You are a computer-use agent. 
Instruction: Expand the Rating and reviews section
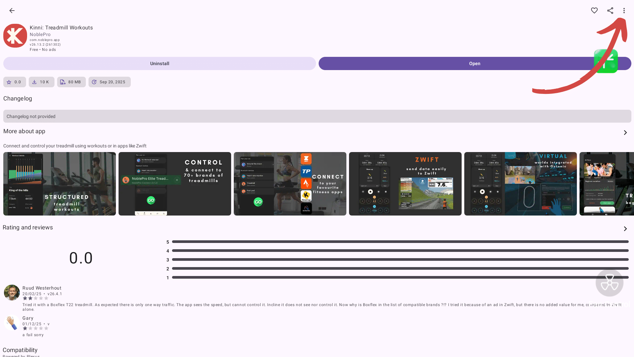pyautogui.click(x=625, y=229)
